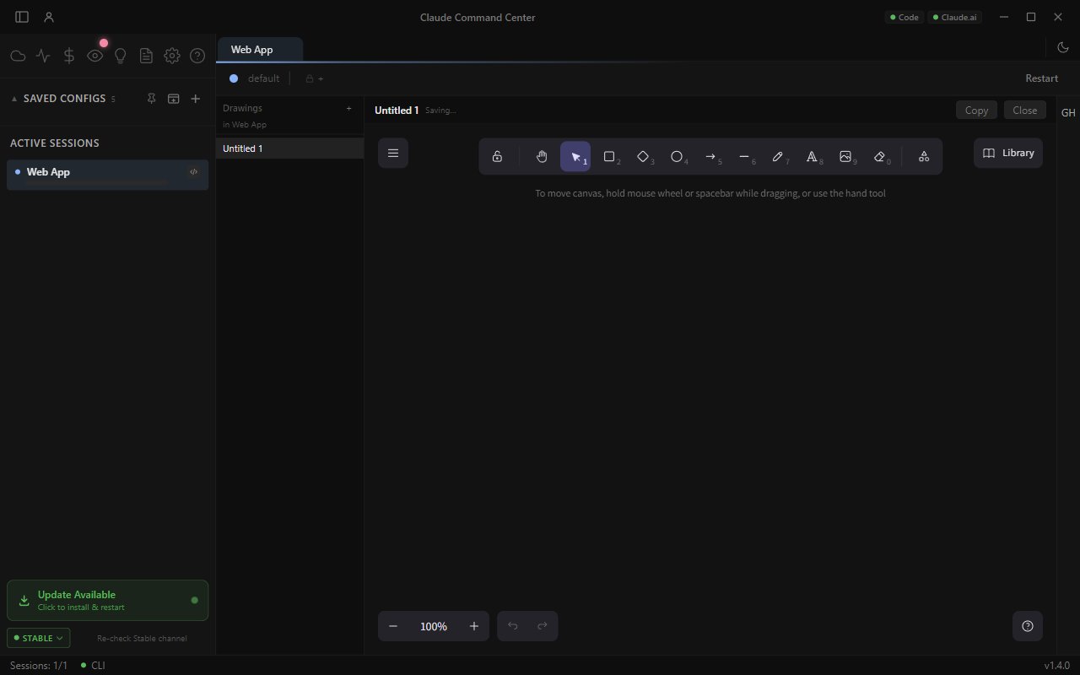This screenshot has width=1080, height=675.
Task: Click the eye icon with pink notification dot
Action: coord(95,56)
